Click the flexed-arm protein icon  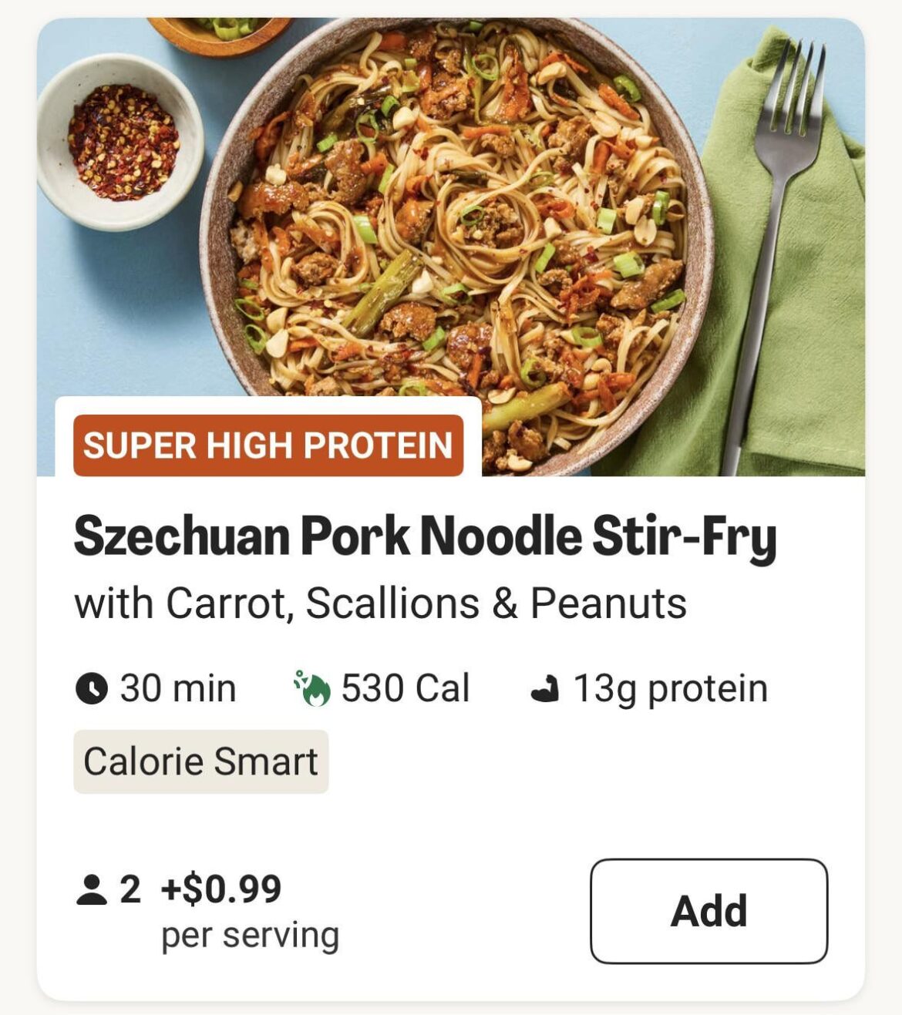(549, 689)
